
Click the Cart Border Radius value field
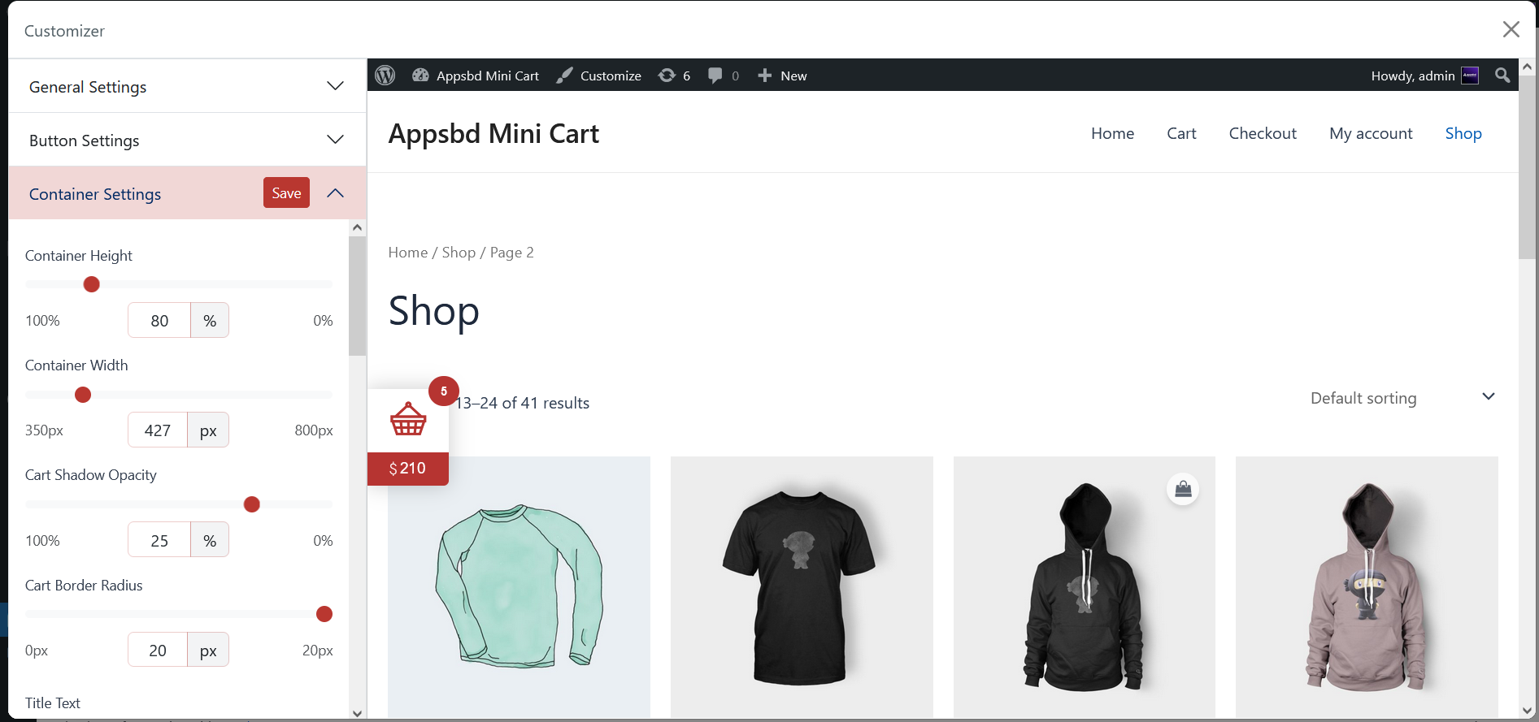(158, 651)
